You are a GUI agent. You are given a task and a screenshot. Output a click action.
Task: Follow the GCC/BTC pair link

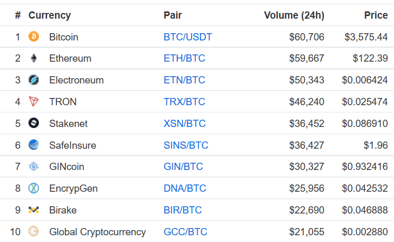point(186,232)
